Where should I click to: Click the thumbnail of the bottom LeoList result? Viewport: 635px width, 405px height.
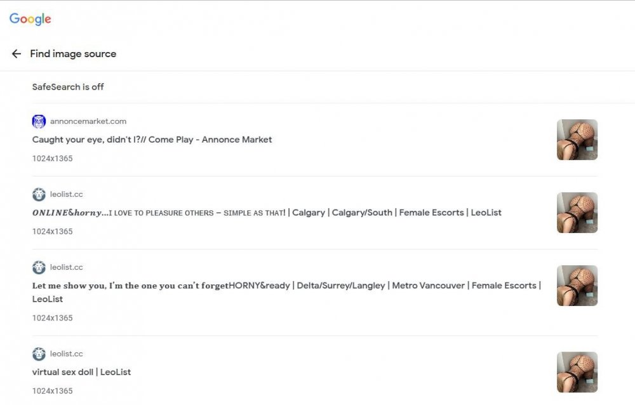click(577, 372)
